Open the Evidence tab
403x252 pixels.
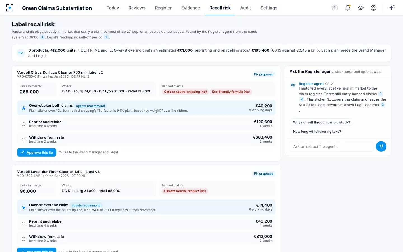(191, 8)
